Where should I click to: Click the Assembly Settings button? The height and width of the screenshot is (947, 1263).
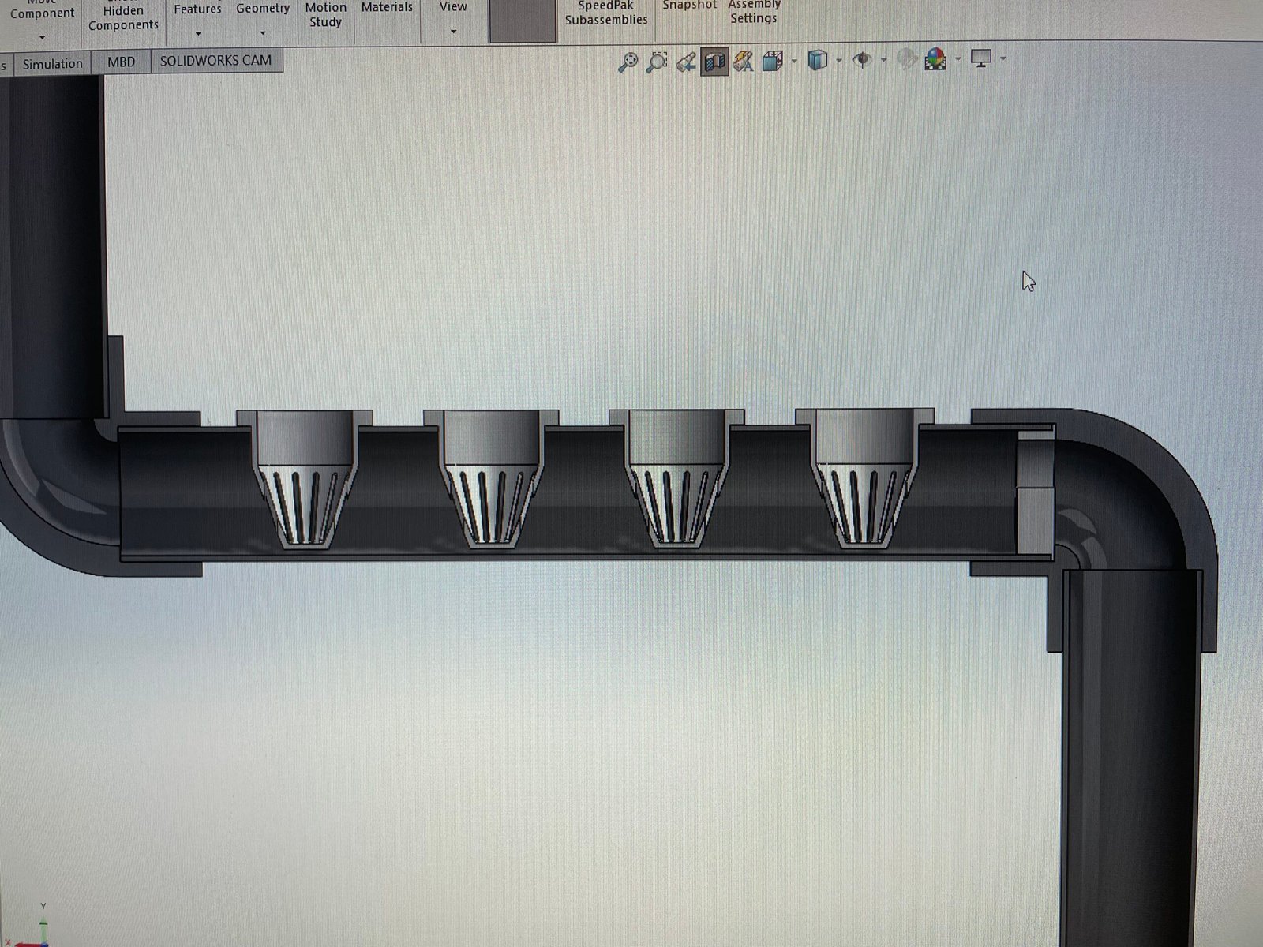tap(753, 11)
